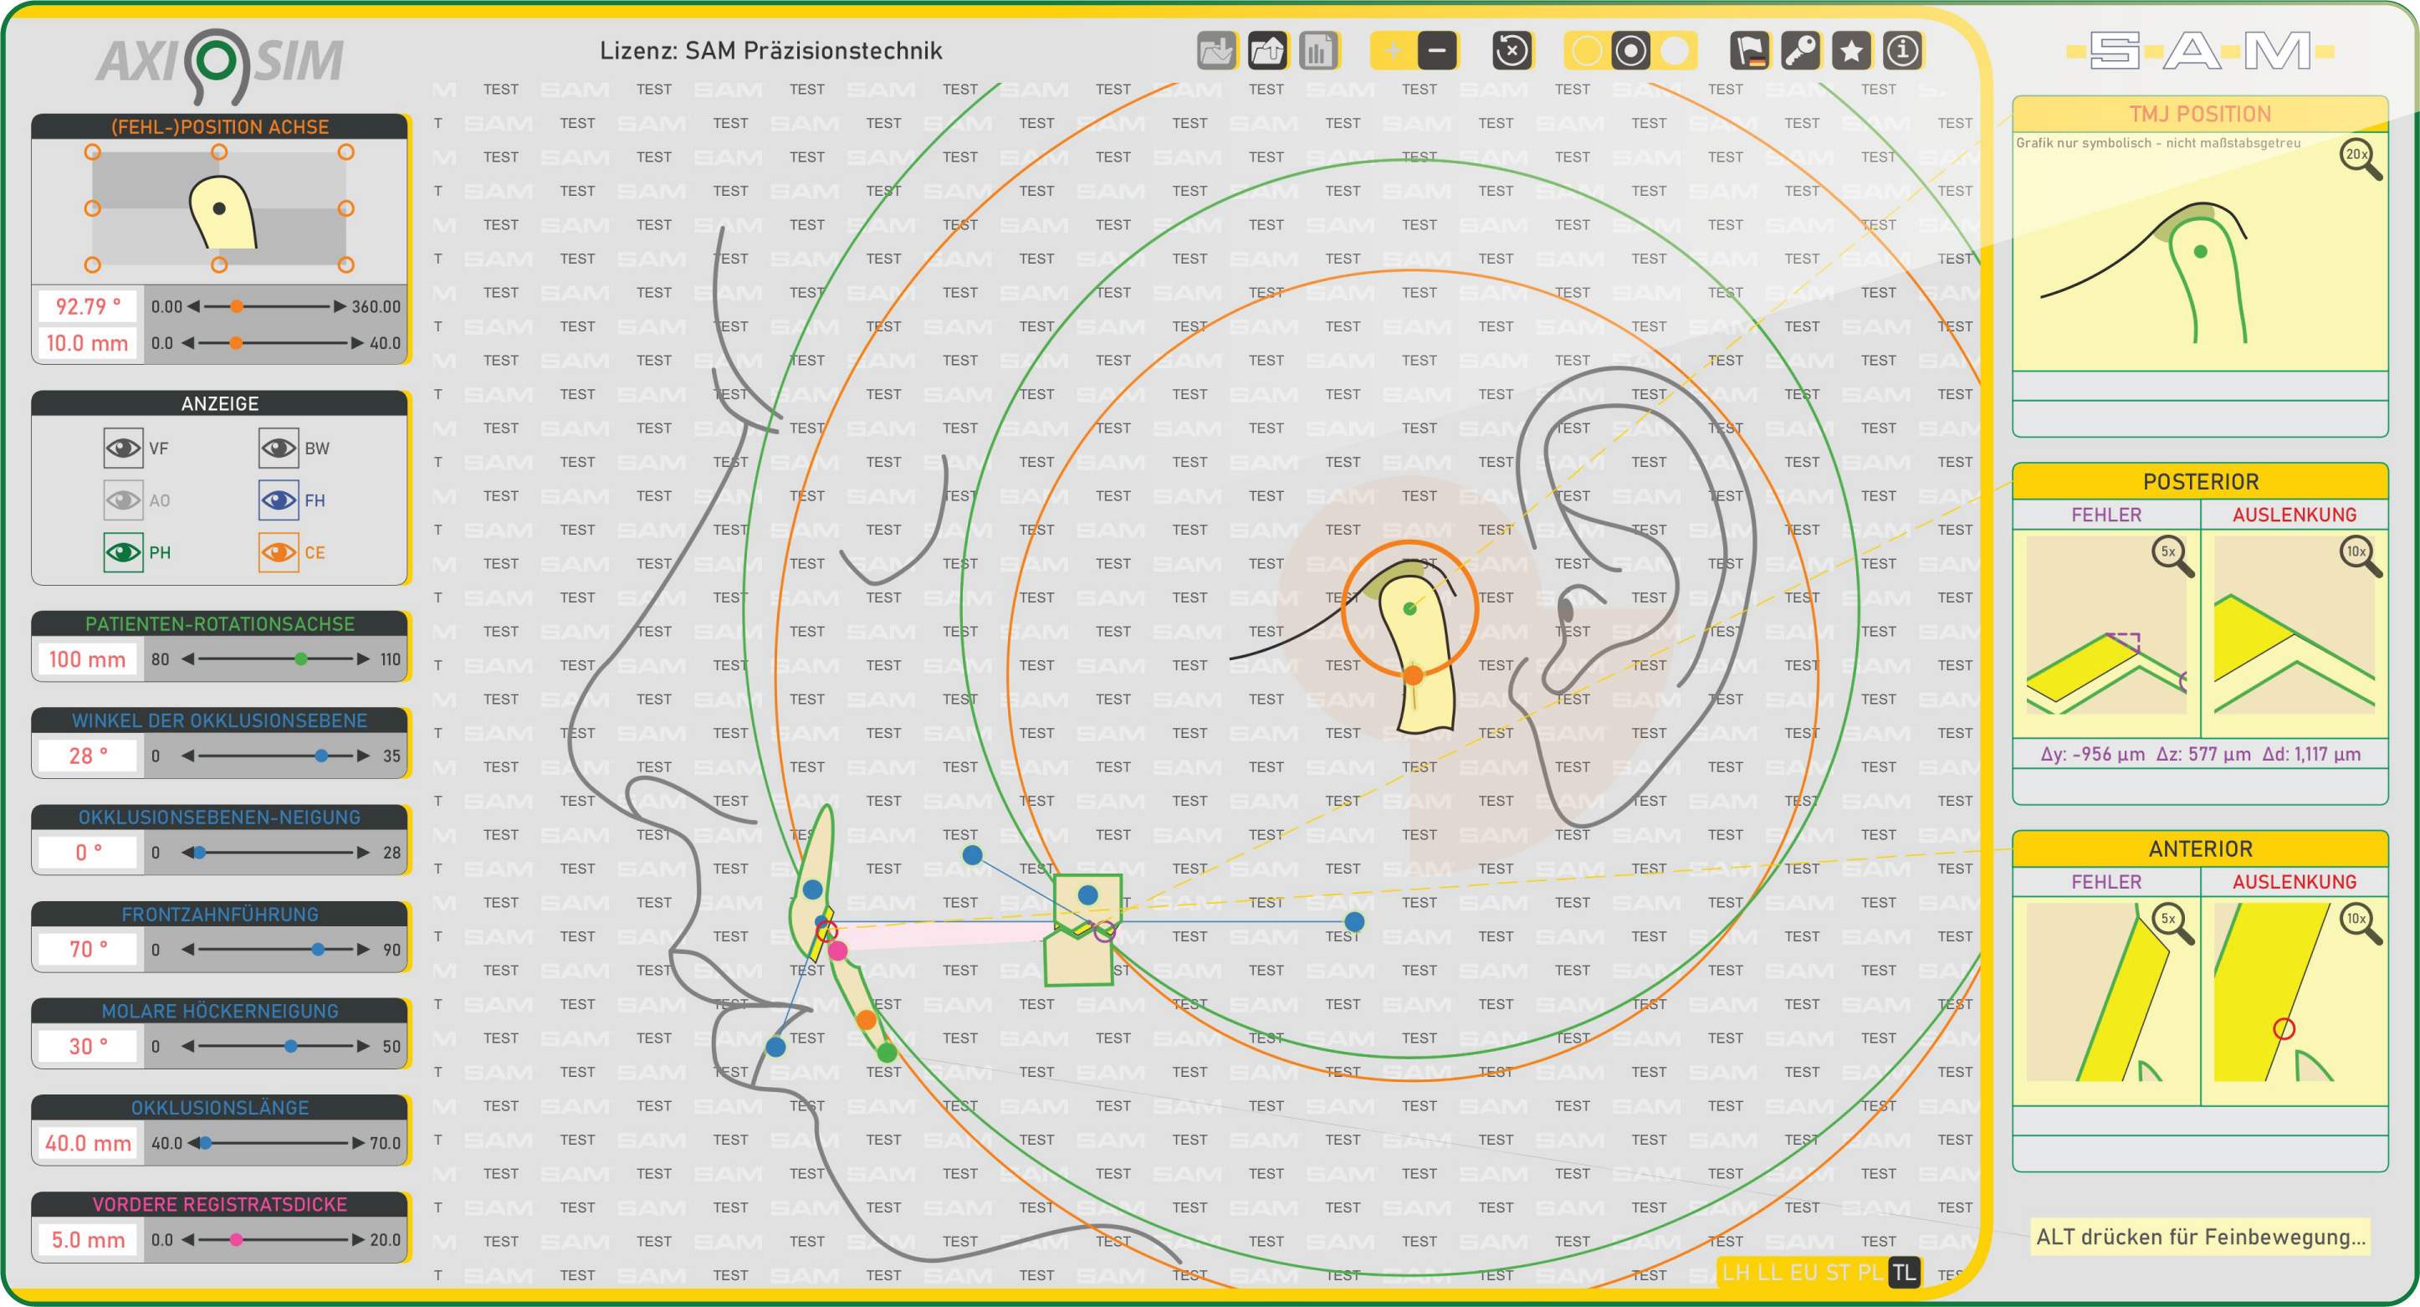This screenshot has width=2420, height=1307.
Task: Hide the BW display layer
Action: pos(279,448)
